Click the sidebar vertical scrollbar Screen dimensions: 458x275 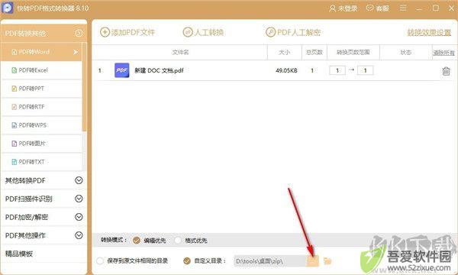tap(84, 87)
